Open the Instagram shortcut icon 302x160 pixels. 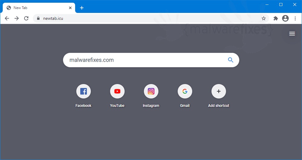[151, 91]
